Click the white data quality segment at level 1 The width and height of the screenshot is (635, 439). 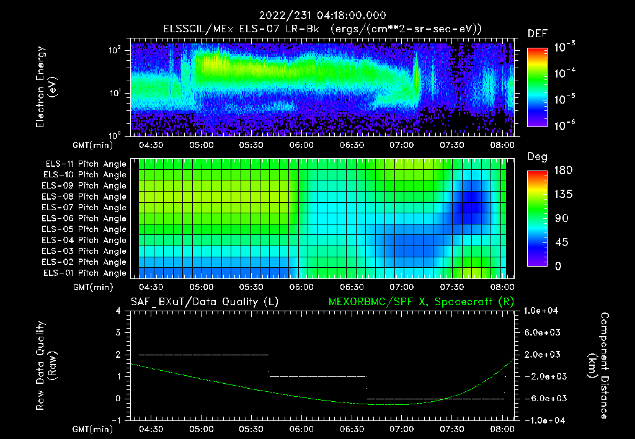click(x=318, y=376)
